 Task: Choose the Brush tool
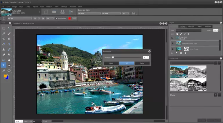(9, 33)
